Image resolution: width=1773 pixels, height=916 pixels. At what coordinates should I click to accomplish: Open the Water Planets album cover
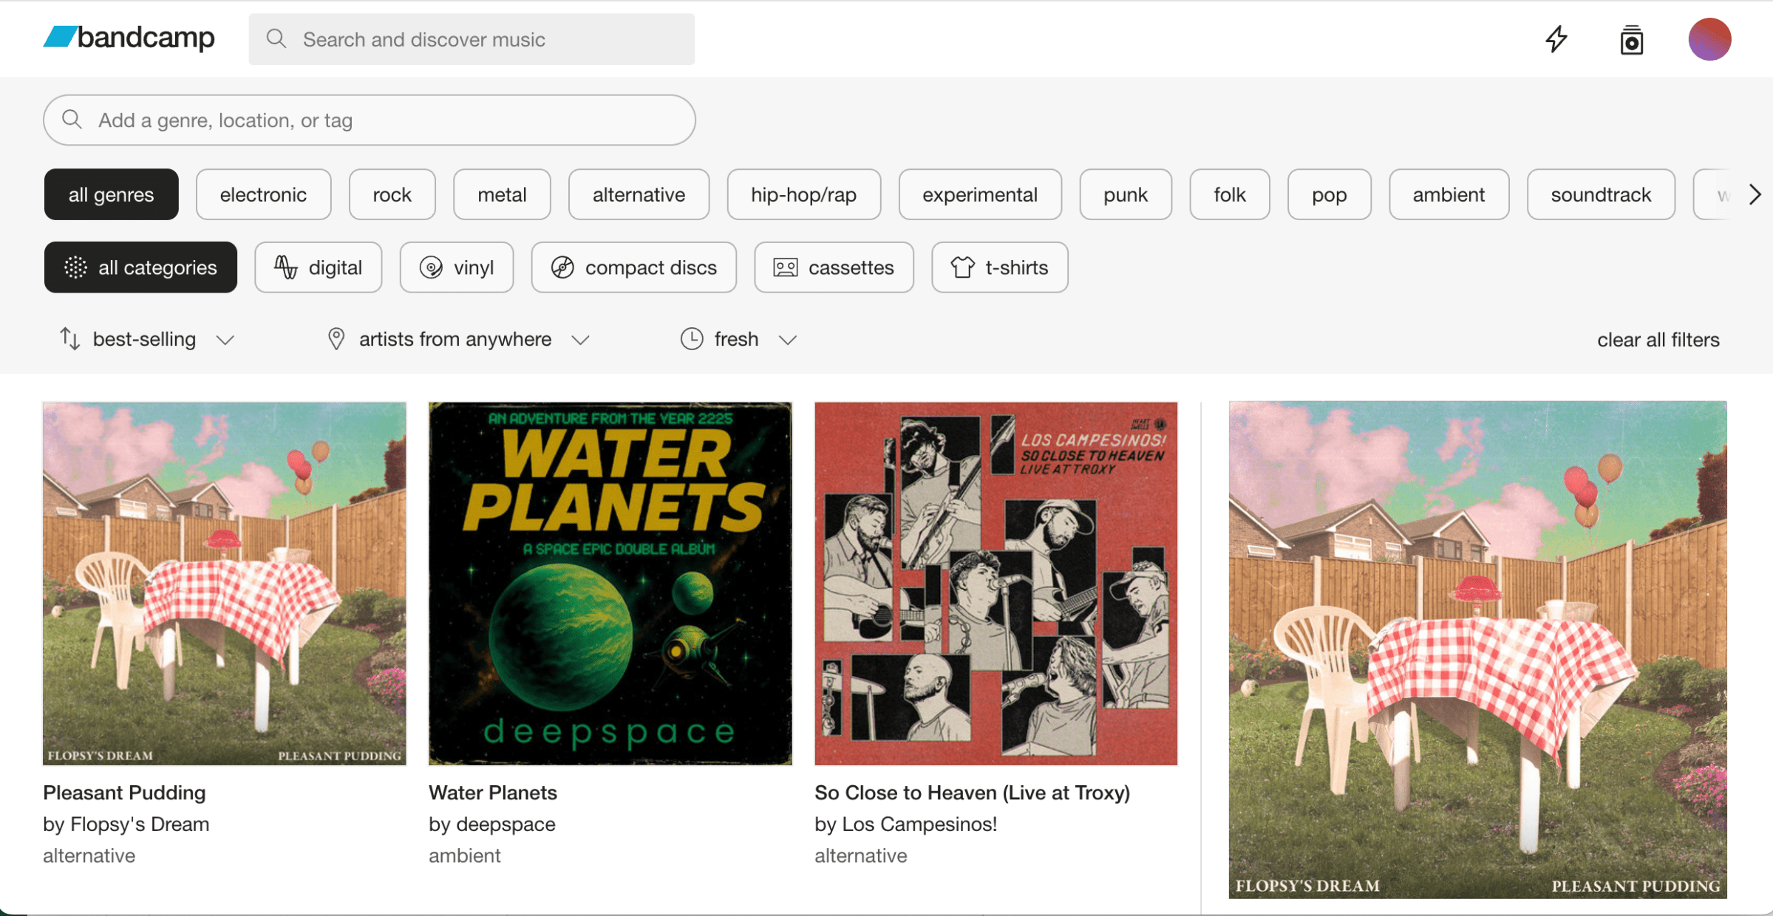[x=610, y=584]
